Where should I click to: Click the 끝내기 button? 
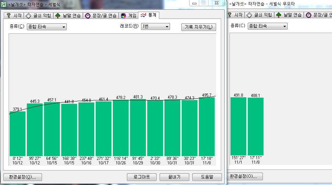pos(174,177)
